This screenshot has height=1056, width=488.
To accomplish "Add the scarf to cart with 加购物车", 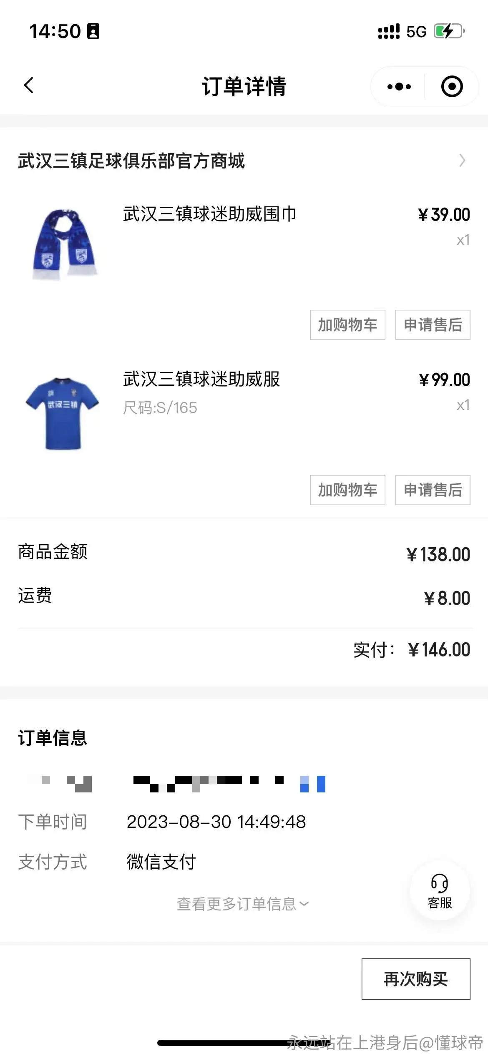I will tap(347, 324).
